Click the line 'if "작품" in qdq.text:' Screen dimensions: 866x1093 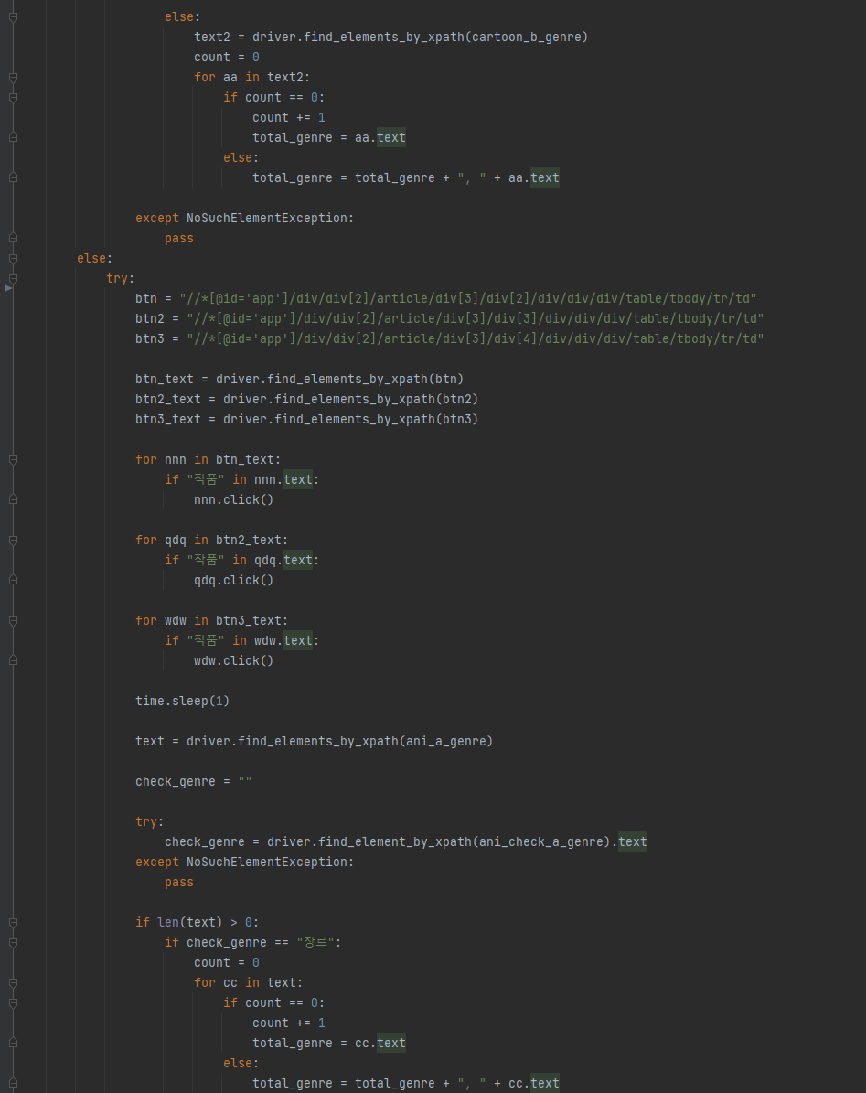coord(241,561)
